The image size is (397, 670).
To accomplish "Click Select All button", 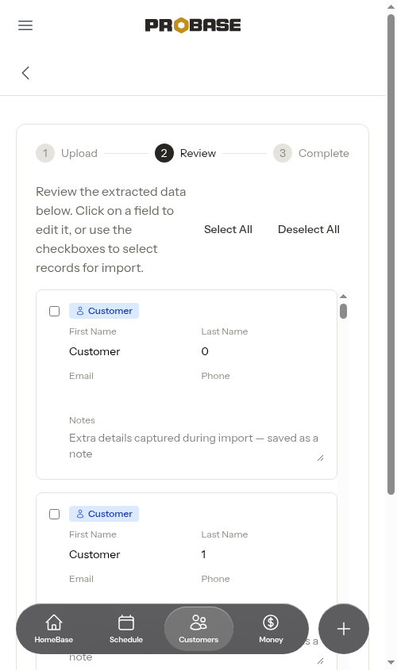I will coord(228,229).
